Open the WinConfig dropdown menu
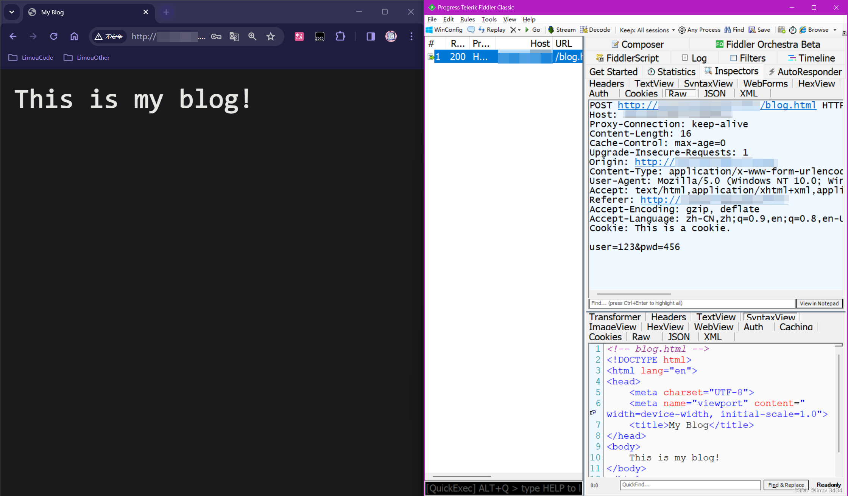The image size is (848, 496). [x=446, y=30]
